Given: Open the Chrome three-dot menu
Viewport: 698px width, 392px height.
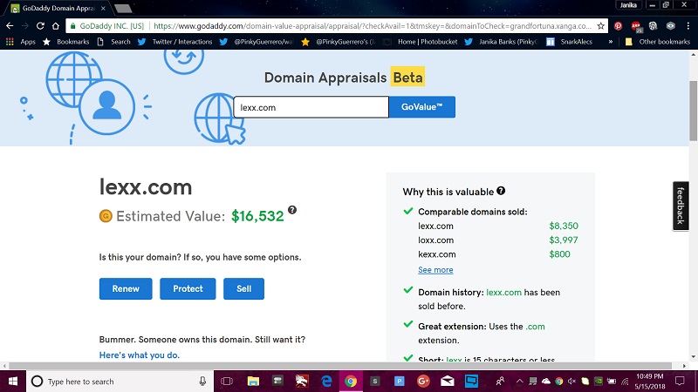Looking at the screenshot, I should point(688,26).
